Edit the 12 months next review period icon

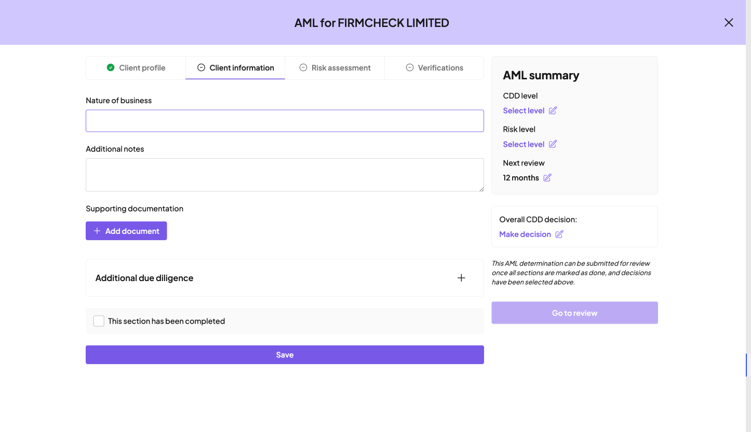547,178
